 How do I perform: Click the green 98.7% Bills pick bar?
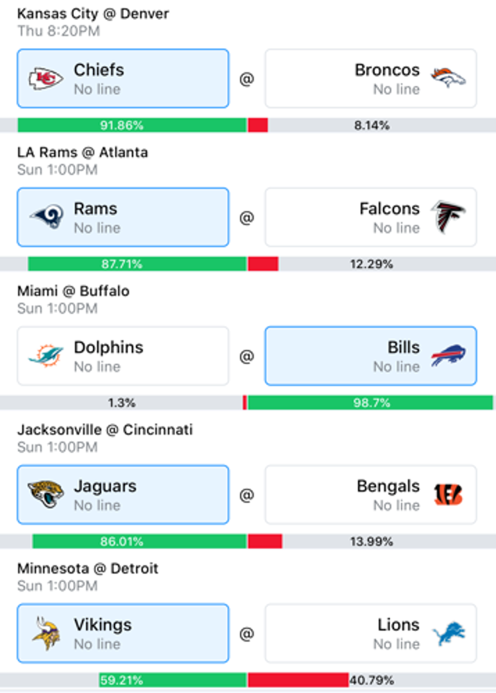tap(370, 403)
